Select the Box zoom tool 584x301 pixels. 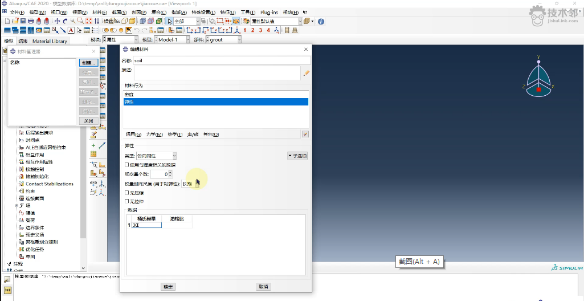[80, 21]
